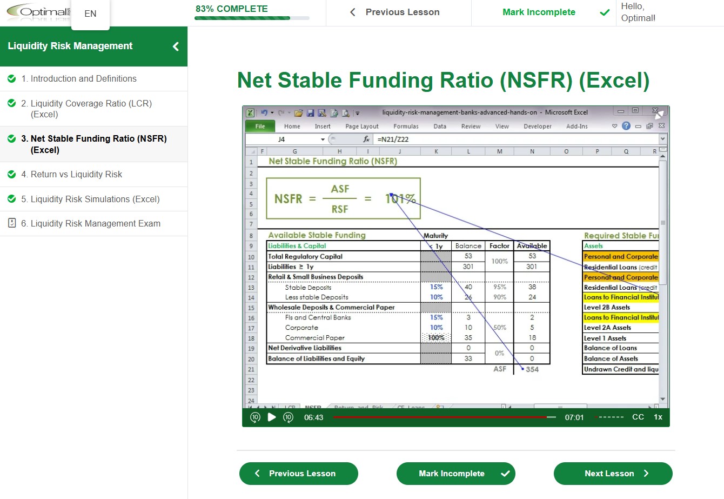The image size is (724, 499).
Task: Click Mark Incomplete in the top bar
Action: tap(539, 12)
